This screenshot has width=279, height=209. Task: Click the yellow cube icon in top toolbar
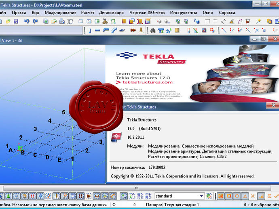click(124, 21)
